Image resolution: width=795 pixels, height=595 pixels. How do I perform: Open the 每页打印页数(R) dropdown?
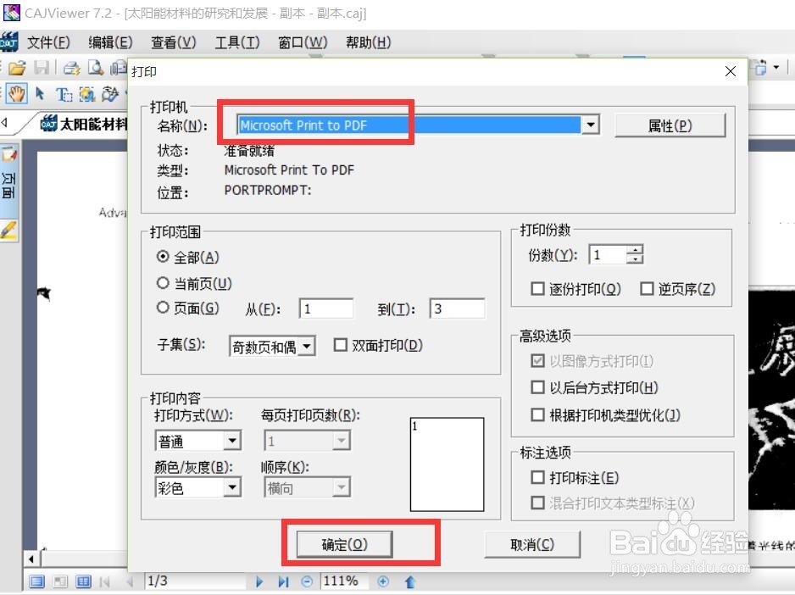pyautogui.click(x=342, y=440)
